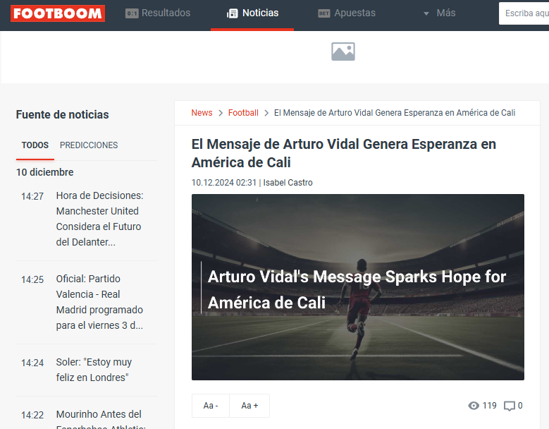
Task: Click the FOOTBOOM logo
Action: point(58,13)
